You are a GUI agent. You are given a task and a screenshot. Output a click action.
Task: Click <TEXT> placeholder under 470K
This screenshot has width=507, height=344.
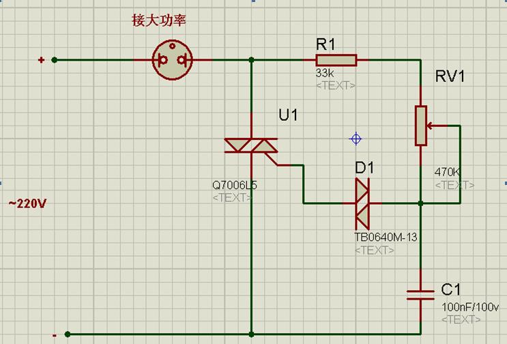(454, 185)
